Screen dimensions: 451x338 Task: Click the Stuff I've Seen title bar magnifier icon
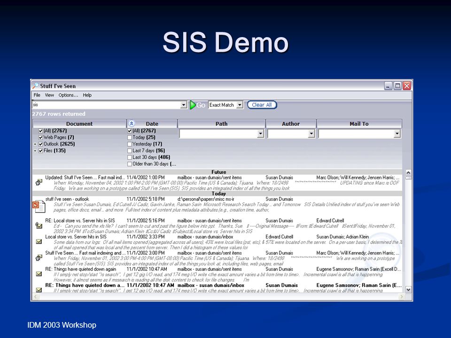35,86
